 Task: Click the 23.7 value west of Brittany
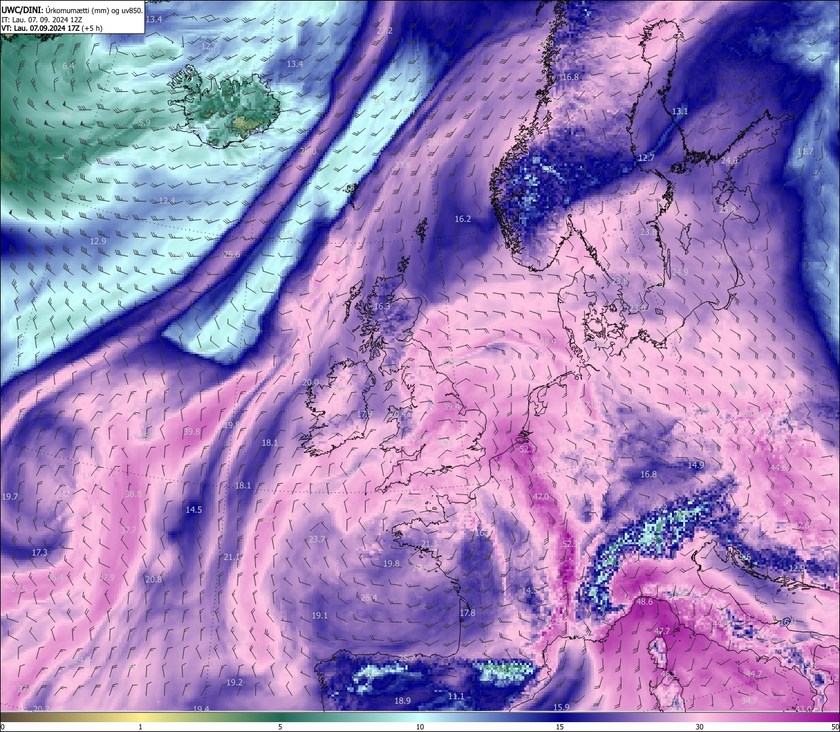[x=316, y=539]
